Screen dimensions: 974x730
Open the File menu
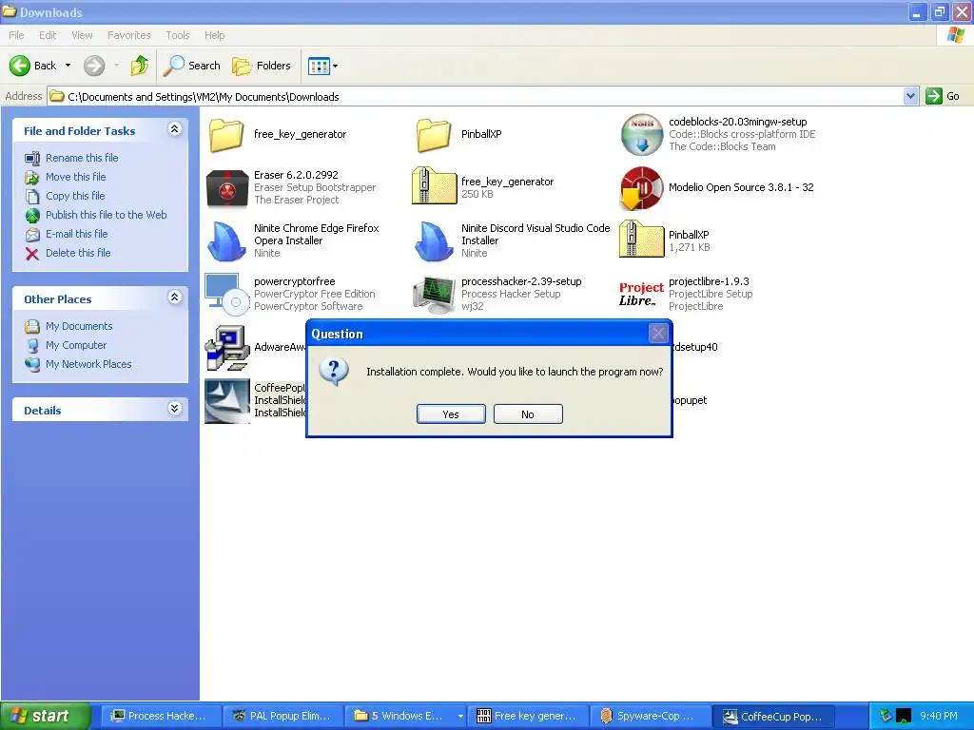click(16, 35)
